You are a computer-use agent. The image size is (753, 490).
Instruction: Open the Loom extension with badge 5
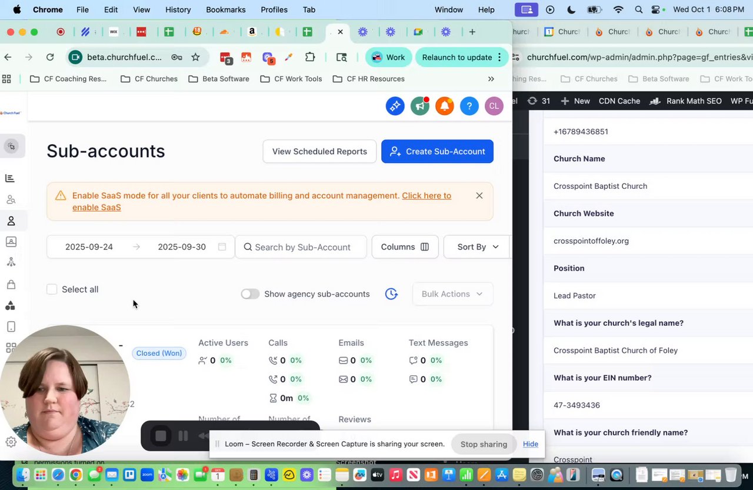pyautogui.click(x=268, y=58)
